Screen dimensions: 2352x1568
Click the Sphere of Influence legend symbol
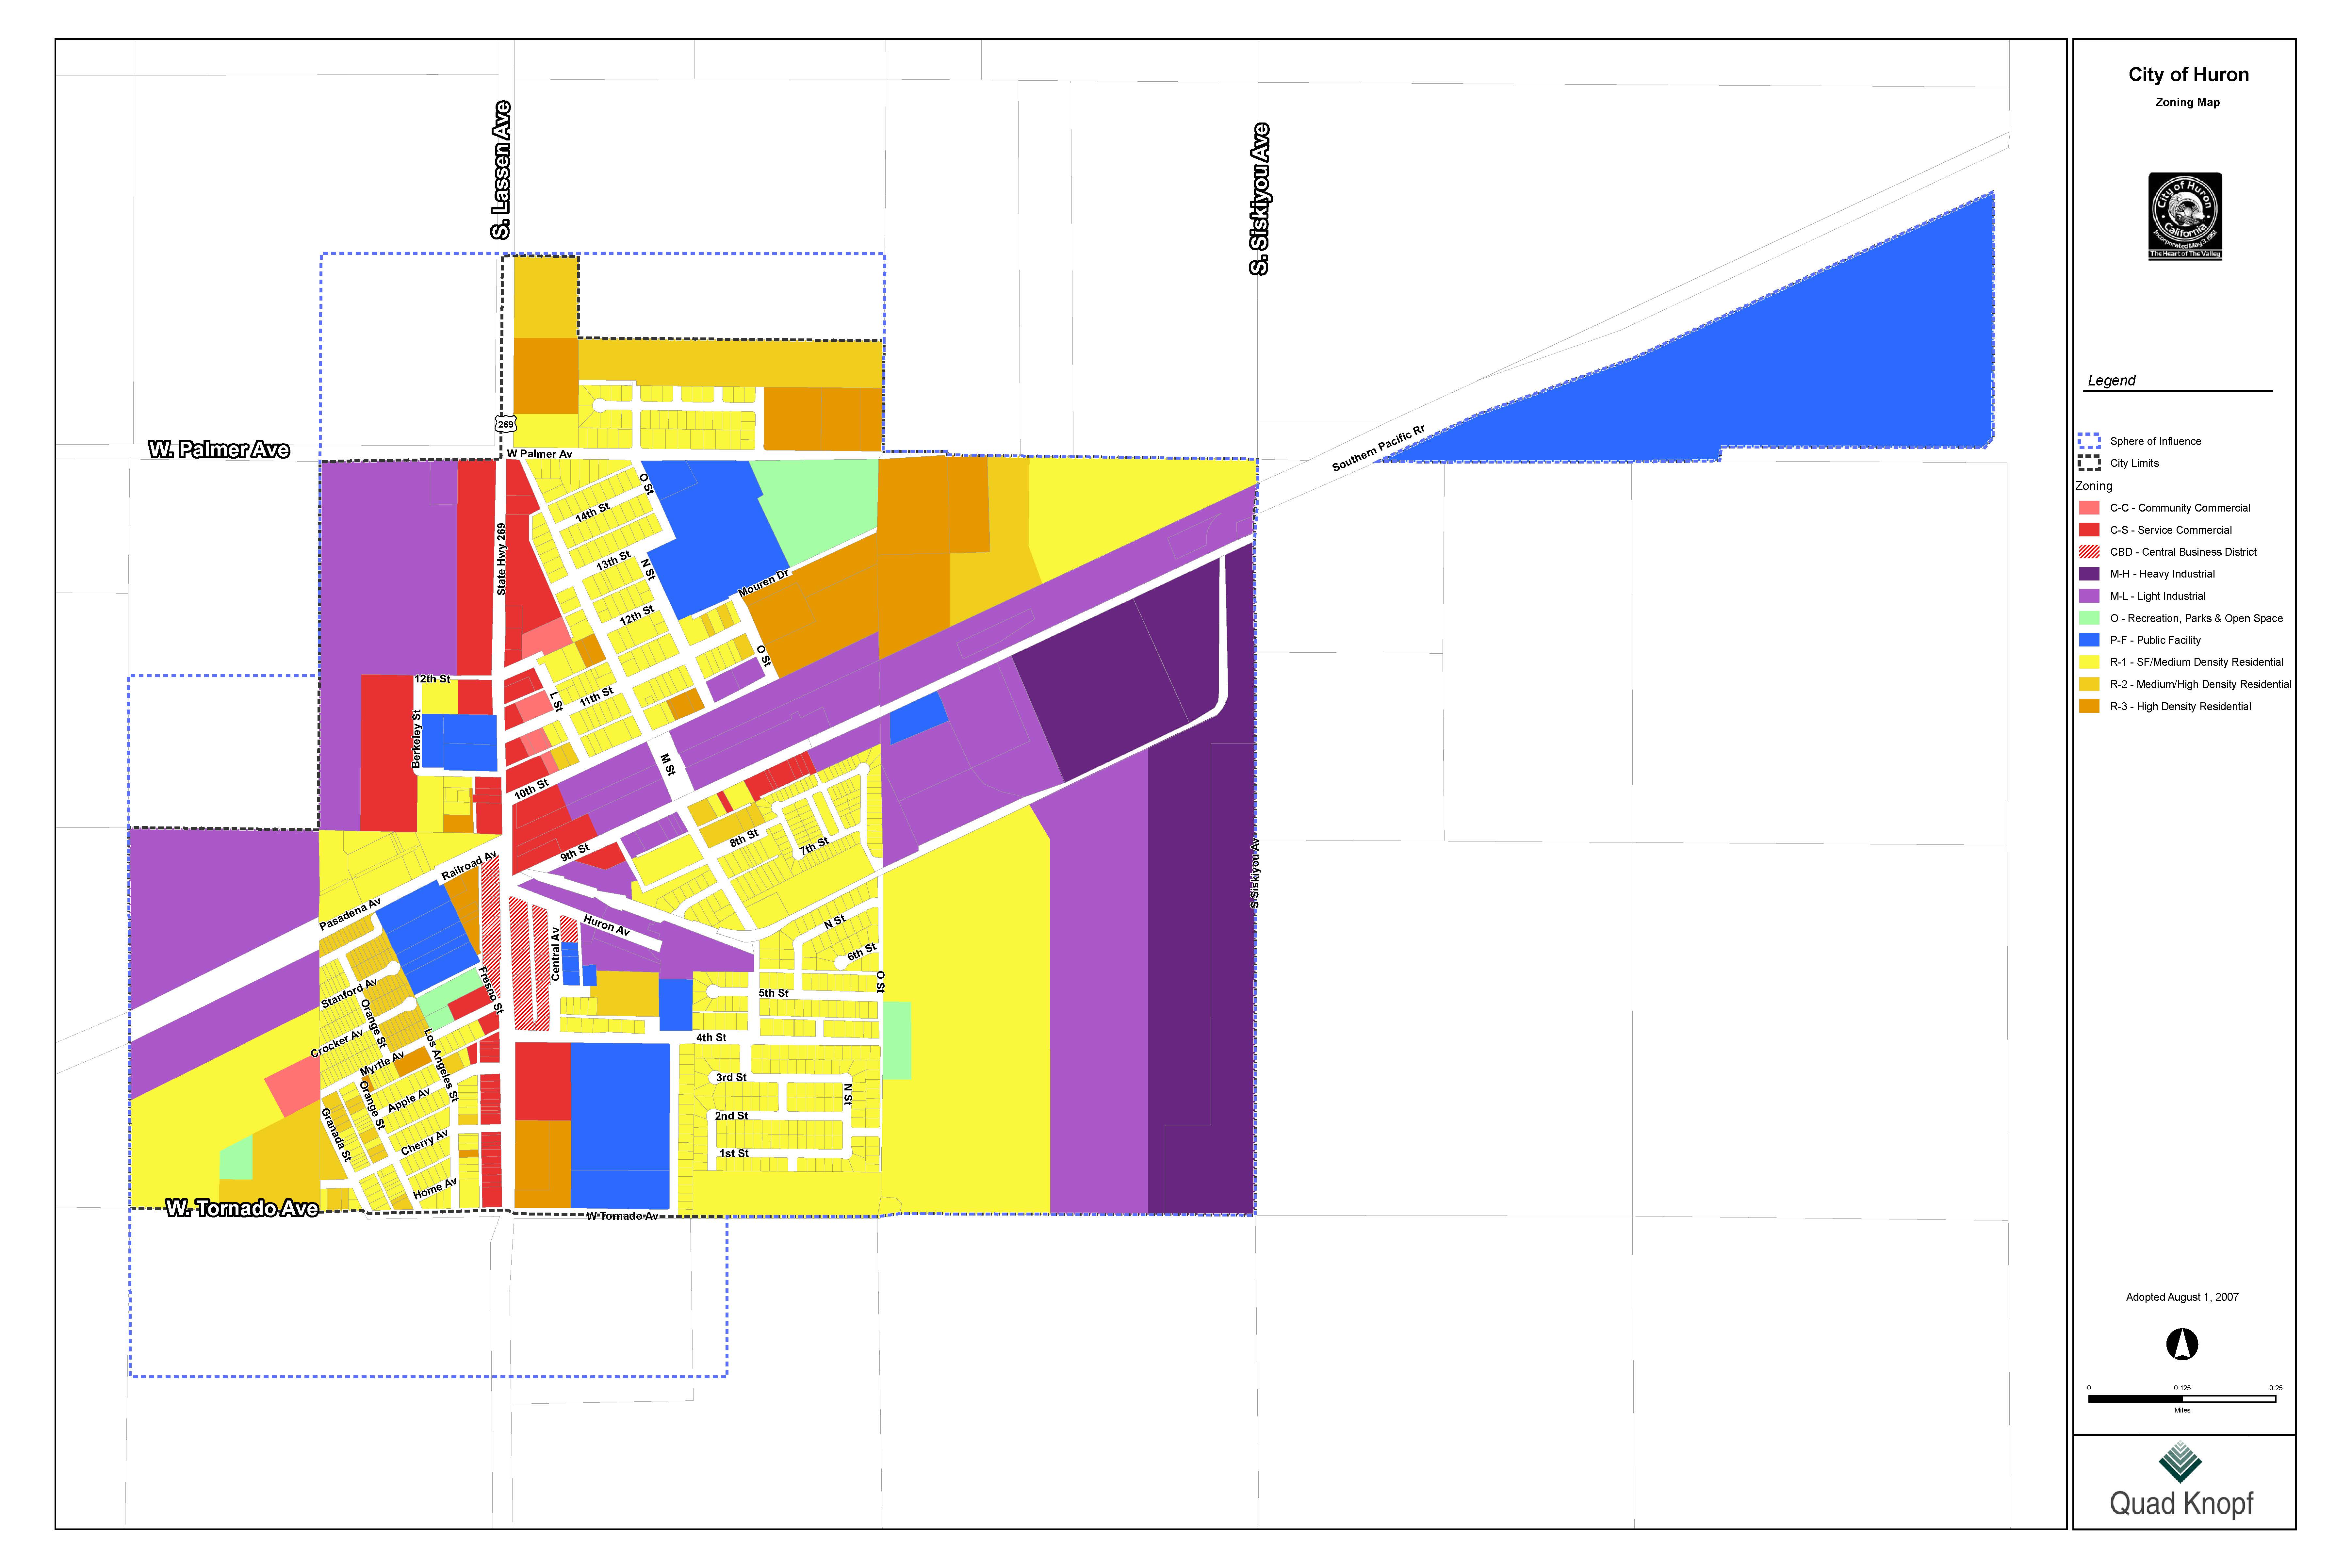pos(2089,441)
